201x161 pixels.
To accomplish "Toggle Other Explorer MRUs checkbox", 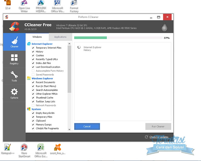I will tap(33, 94).
